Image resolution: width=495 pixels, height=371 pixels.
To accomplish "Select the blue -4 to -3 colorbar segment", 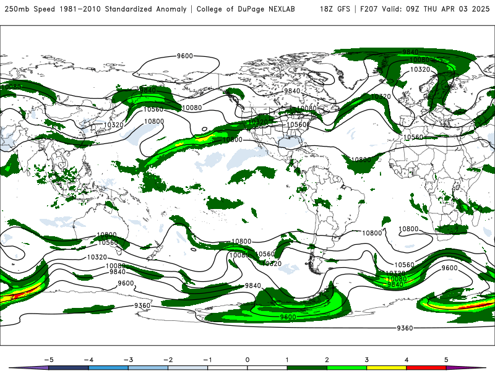I will pyautogui.click(x=108, y=368).
